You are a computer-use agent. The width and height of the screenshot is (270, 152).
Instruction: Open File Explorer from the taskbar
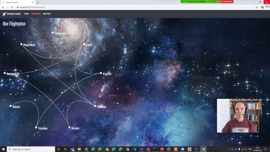79,149
